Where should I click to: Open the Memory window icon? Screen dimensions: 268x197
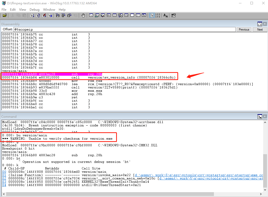tap(114, 15)
